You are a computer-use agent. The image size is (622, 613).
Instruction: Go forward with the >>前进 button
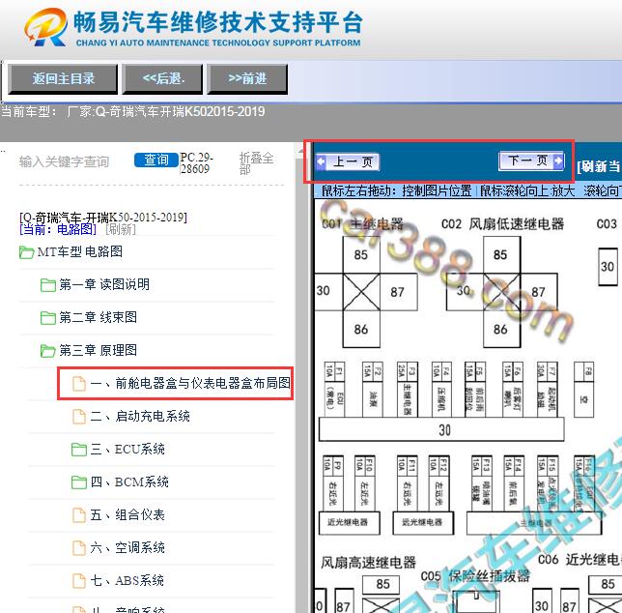247,79
